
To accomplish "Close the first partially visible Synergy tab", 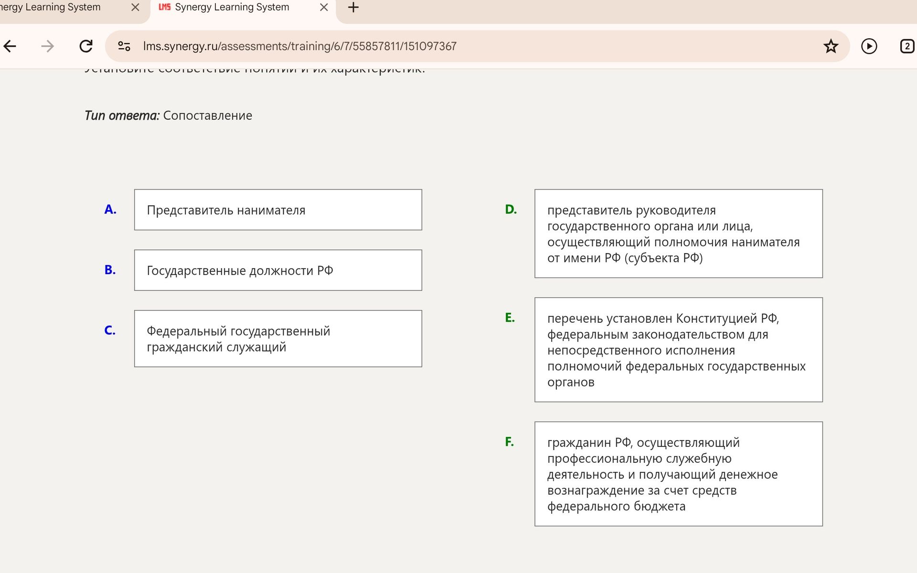I will (x=135, y=8).
